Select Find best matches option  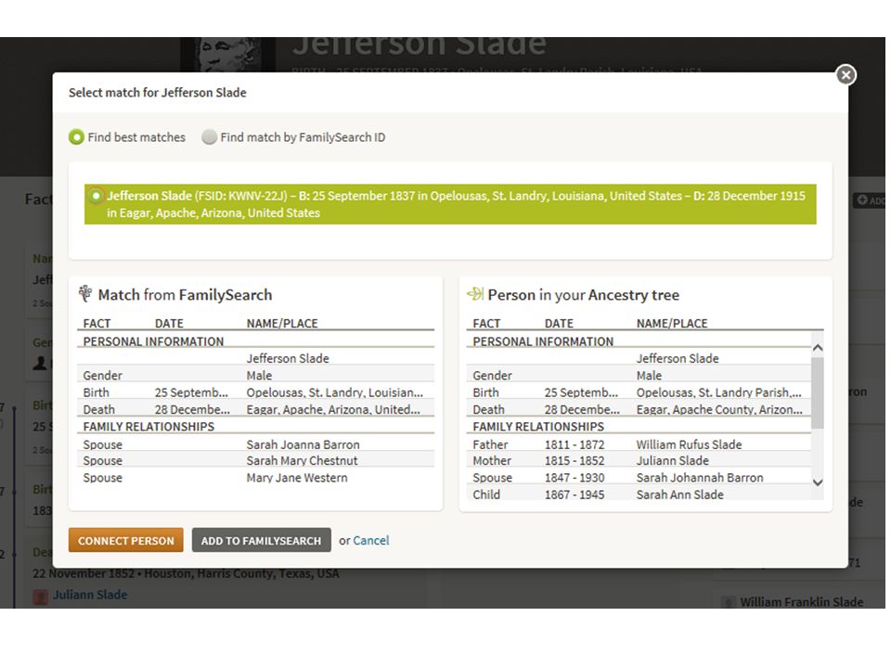coord(76,137)
